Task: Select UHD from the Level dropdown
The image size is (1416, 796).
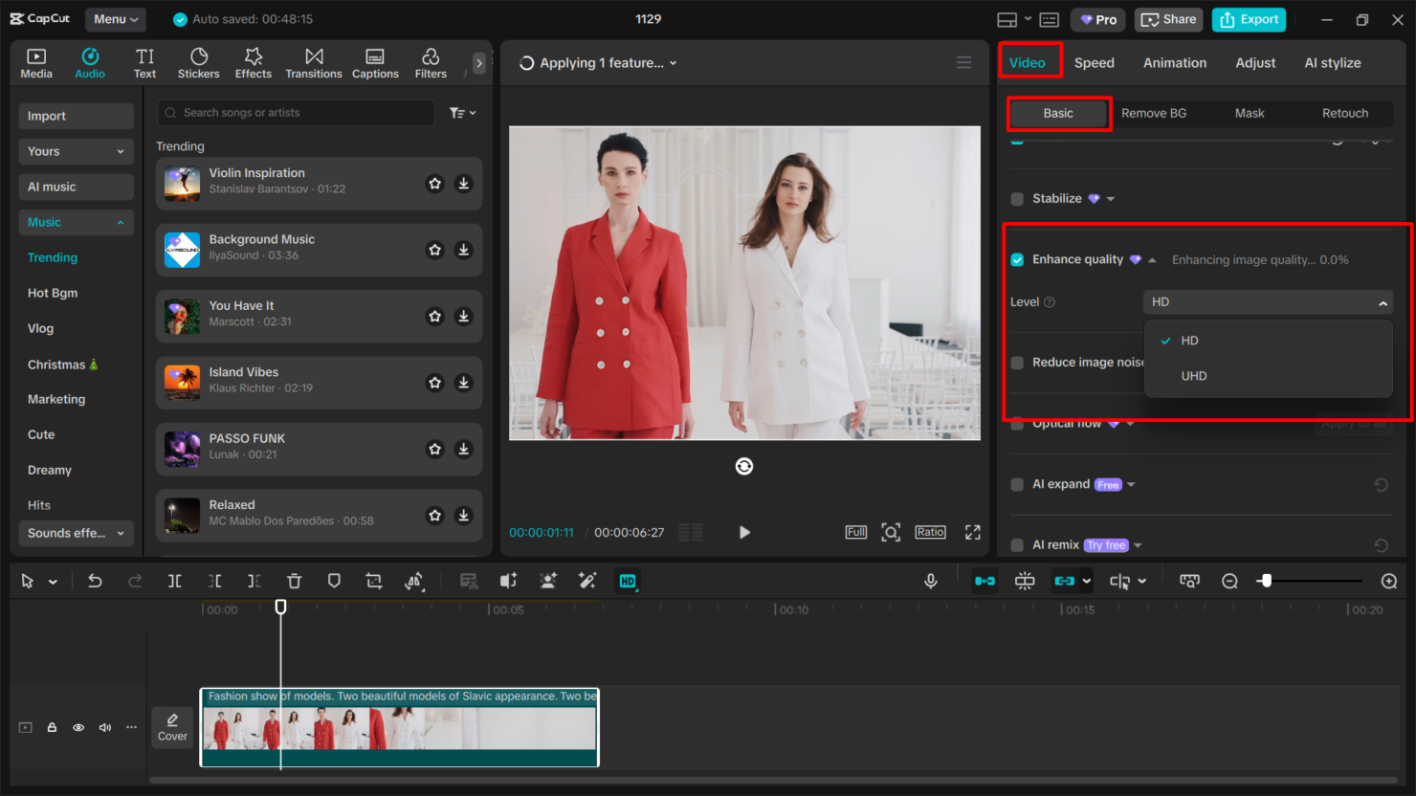Action: coord(1193,375)
